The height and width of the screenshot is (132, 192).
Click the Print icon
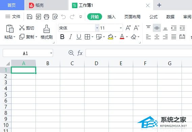point(47,17)
